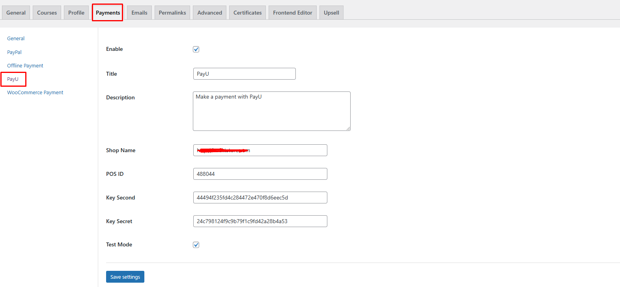The width and height of the screenshot is (620, 287).
Task: Click the POS ID field
Action: 260,174
